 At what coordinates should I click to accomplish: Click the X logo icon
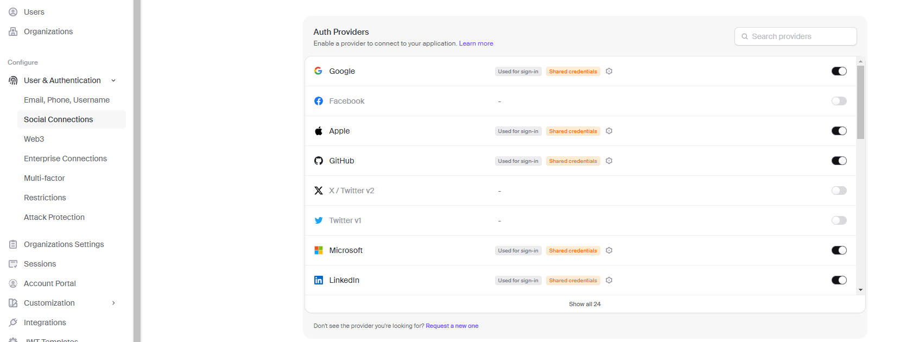coord(319,191)
